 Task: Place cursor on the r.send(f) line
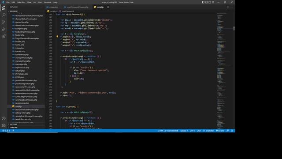tap(66, 95)
